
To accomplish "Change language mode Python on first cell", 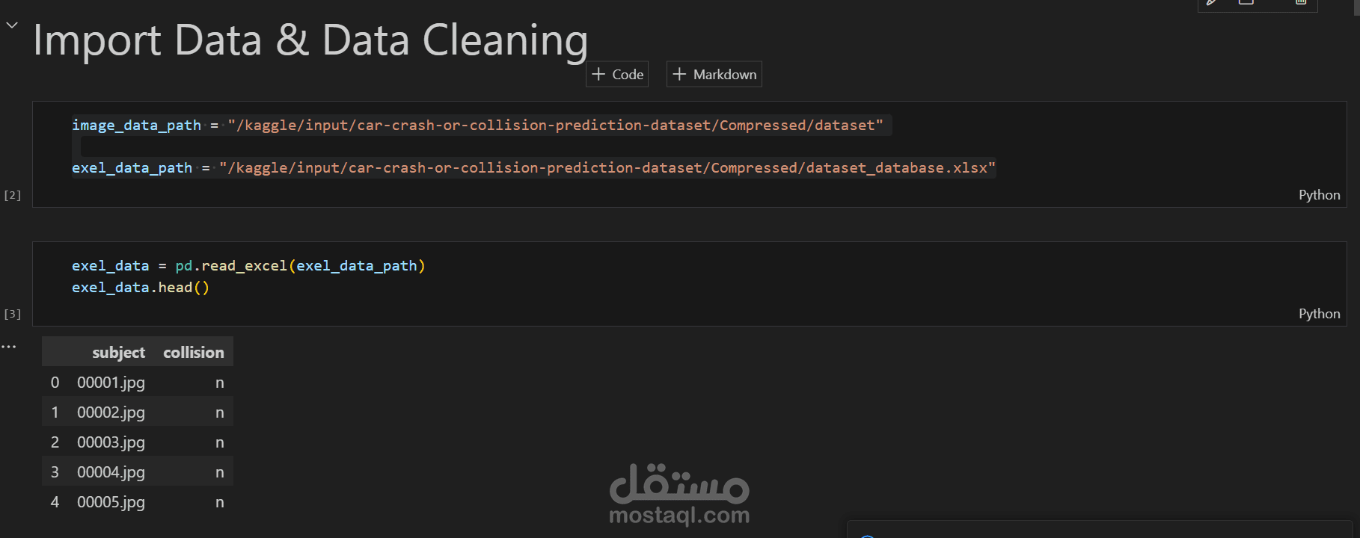I will 1319,195.
